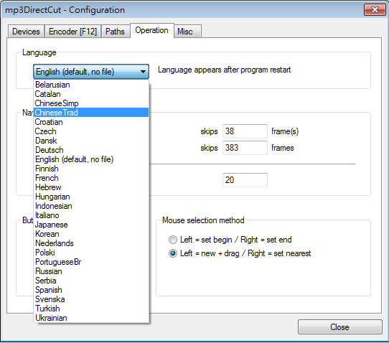Close the Configuration window with X
389x343 pixels.
tap(375, 10)
